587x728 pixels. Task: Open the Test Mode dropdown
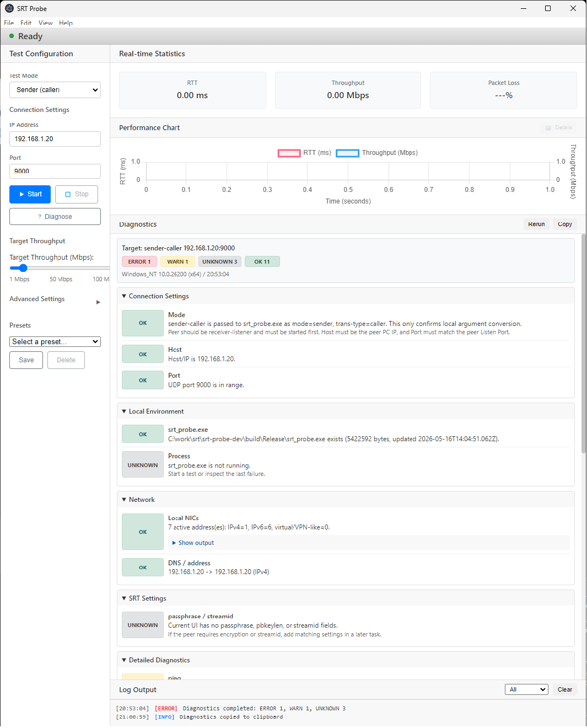click(x=55, y=90)
